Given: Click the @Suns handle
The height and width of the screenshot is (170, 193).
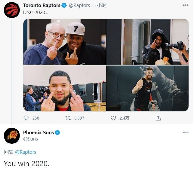Looking at the screenshot, I should (30, 139).
